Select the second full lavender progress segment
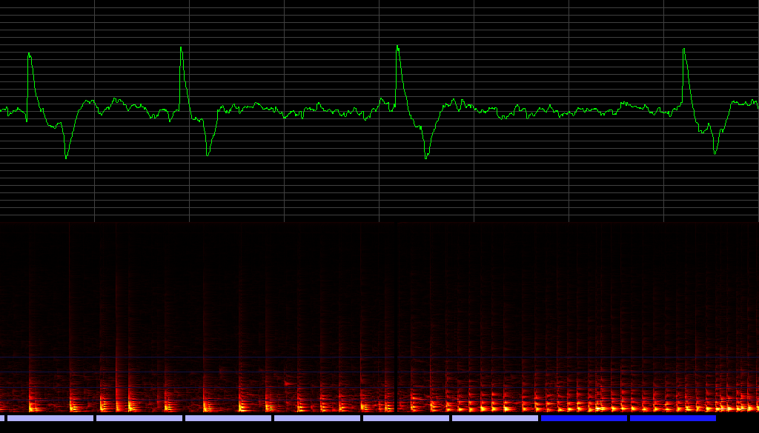This screenshot has width=759, height=433. point(139,418)
